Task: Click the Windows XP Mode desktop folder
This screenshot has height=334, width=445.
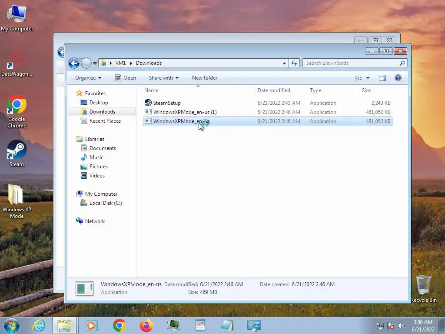Action: [x=17, y=201]
